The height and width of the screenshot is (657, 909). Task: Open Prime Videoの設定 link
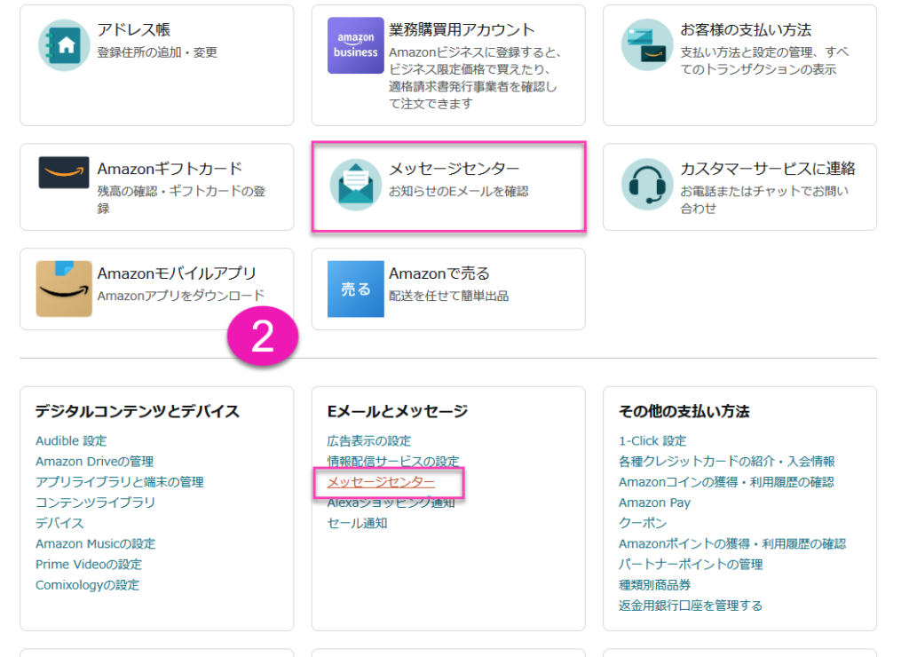88,565
